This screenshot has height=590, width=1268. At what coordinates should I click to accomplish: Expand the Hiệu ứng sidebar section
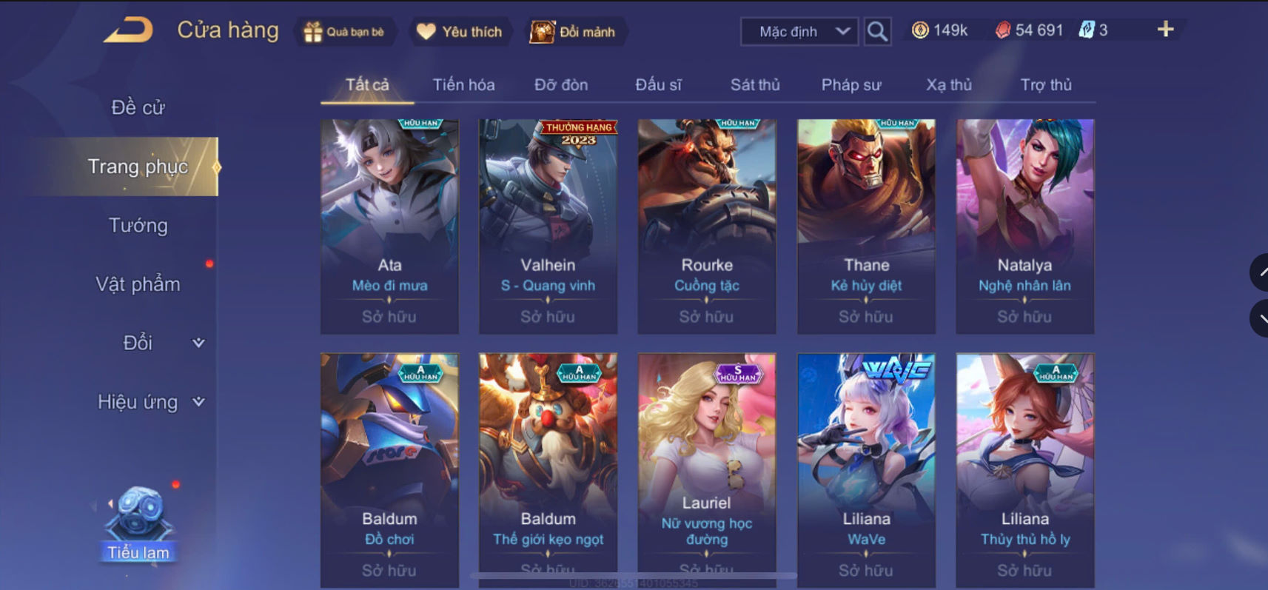[151, 402]
